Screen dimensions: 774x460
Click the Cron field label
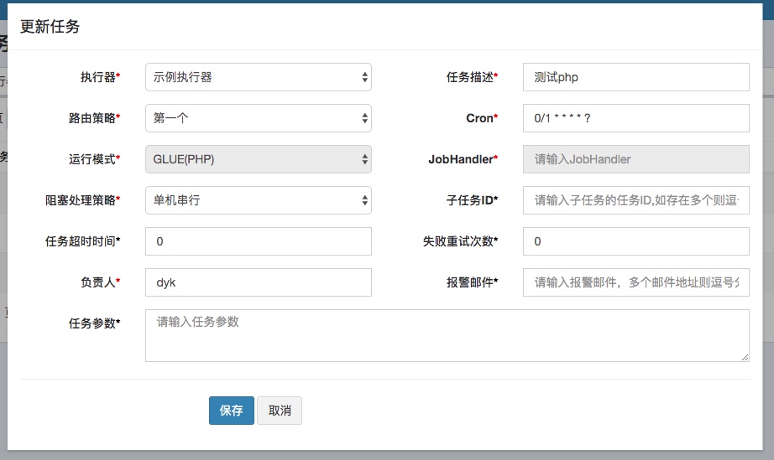point(482,118)
